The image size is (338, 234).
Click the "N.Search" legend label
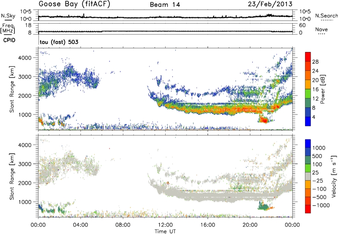tap(326, 16)
